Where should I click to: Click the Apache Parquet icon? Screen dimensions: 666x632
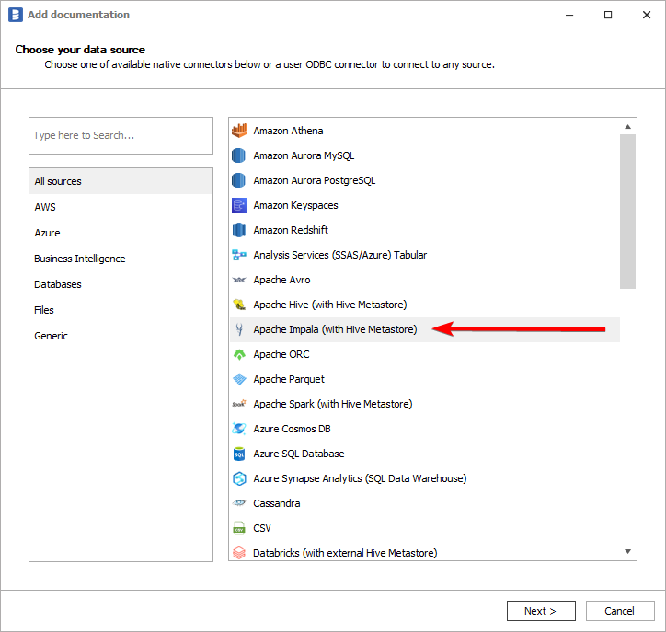point(239,379)
